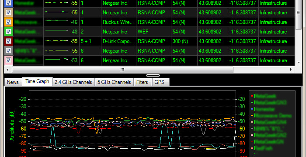Toggle the checkbox of the WEP network row
This screenshot has width=306, height=157.
tap(8, 32)
